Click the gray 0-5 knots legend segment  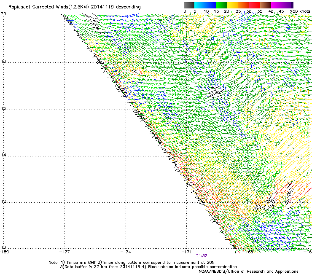tap(189, 5)
